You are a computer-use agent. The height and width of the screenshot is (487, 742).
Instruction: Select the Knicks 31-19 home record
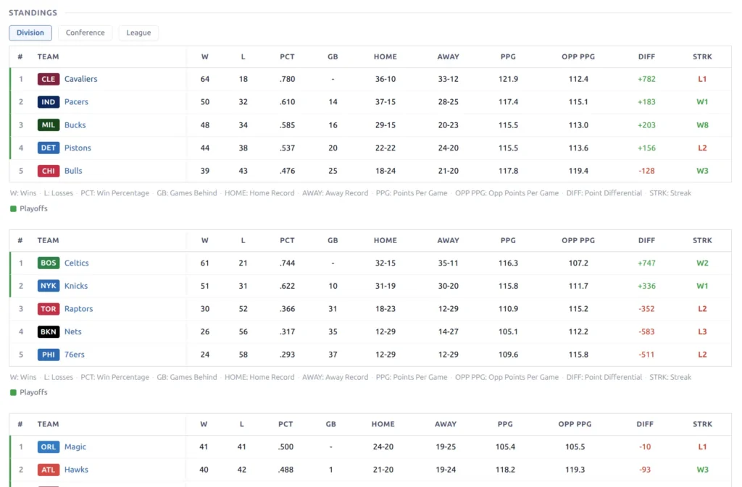pyautogui.click(x=385, y=286)
